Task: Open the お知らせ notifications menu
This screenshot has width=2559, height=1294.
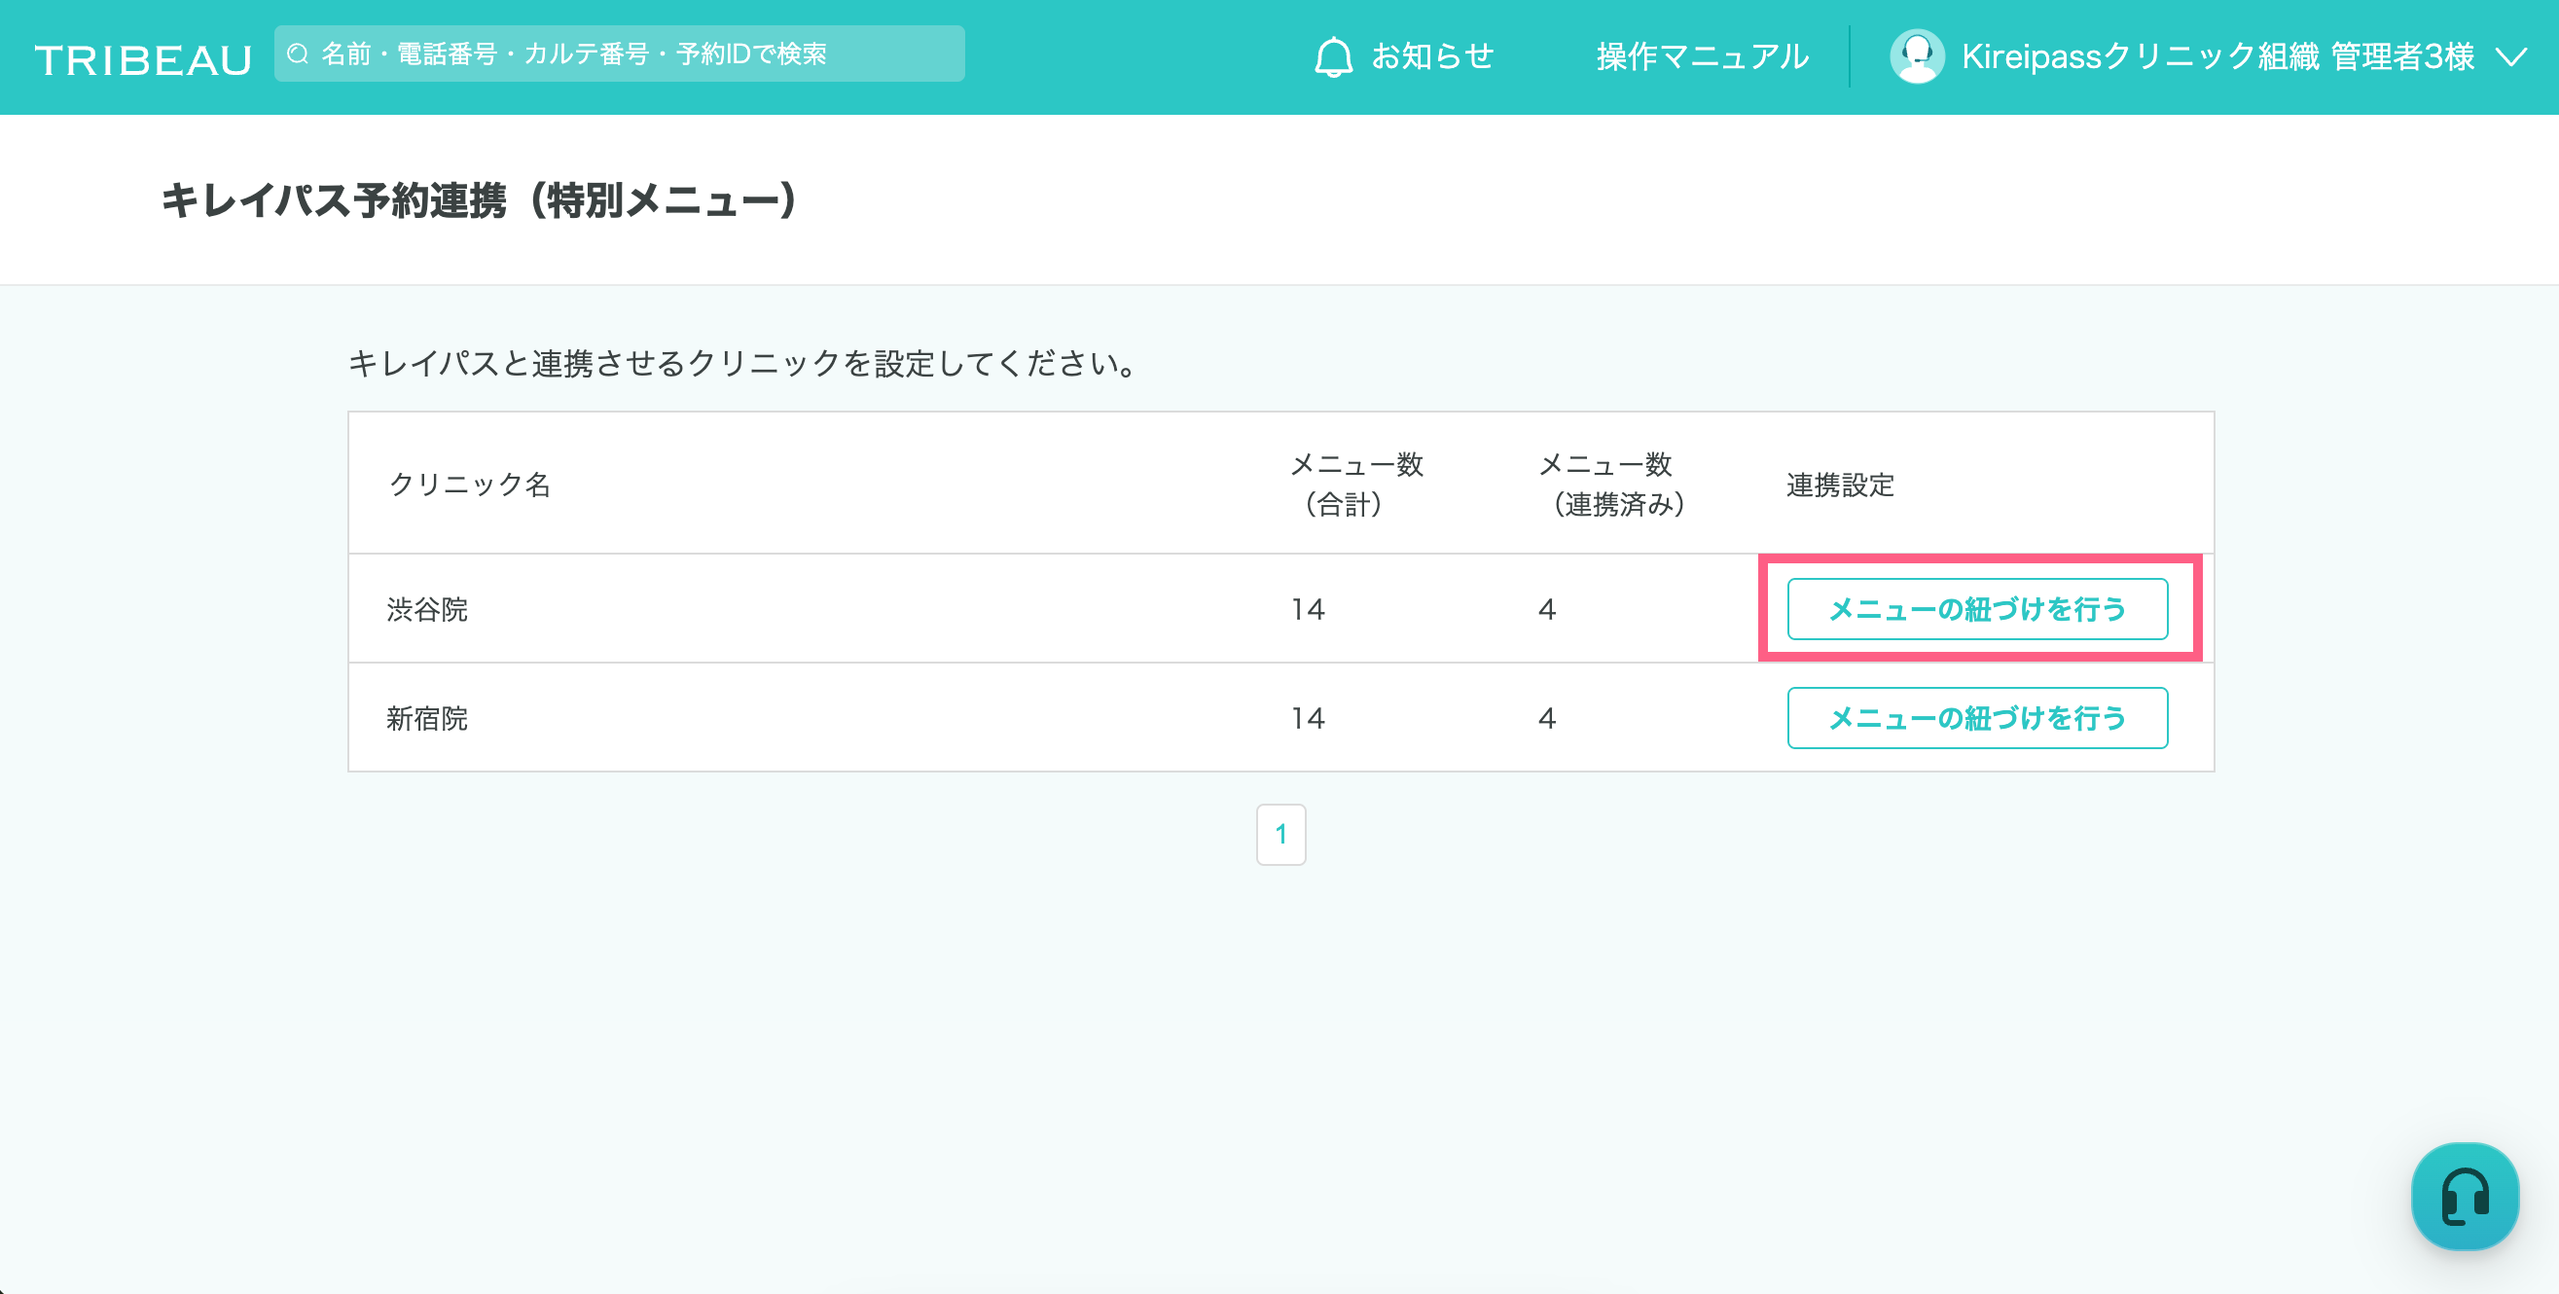Action: coord(1431,56)
